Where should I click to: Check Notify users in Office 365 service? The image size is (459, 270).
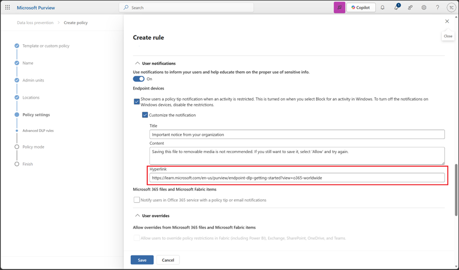pyautogui.click(x=137, y=200)
